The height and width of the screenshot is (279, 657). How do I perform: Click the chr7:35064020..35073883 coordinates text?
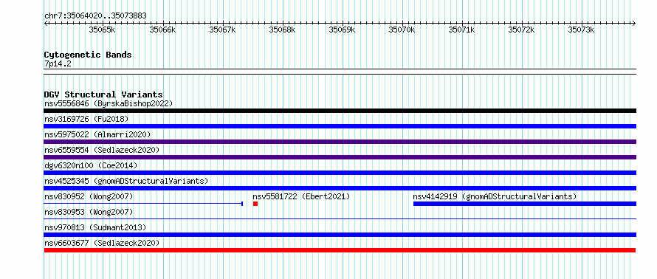[x=95, y=16]
